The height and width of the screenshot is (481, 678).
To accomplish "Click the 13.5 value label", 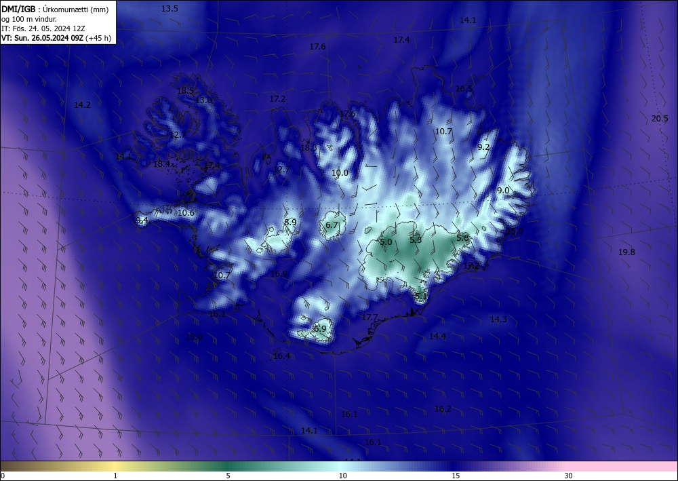I will 169,9.
